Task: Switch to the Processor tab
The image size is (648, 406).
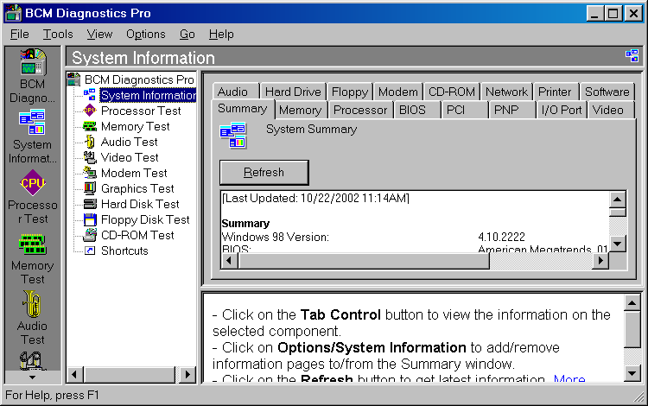Action: [x=360, y=111]
